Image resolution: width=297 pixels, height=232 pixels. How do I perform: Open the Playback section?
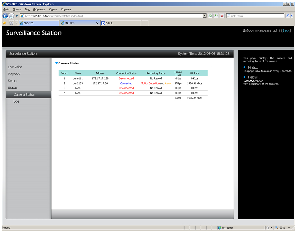pyautogui.click(x=14, y=74)
